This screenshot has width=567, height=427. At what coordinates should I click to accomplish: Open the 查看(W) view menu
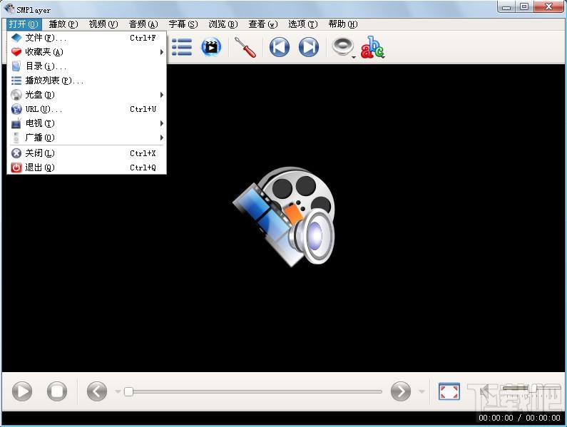263,24
